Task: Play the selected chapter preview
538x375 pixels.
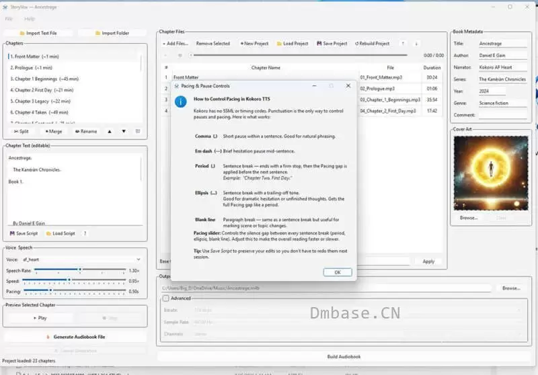Action: click(40, 318)
